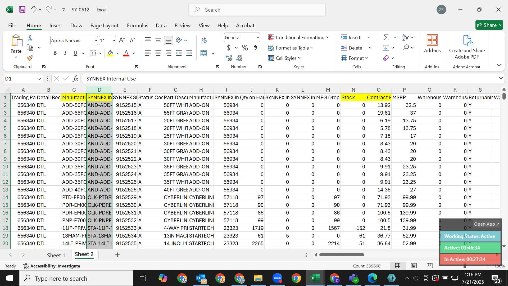Screen dimensions: 508x286
Task: Click the Borders icon
Action: tap(93, 53)
